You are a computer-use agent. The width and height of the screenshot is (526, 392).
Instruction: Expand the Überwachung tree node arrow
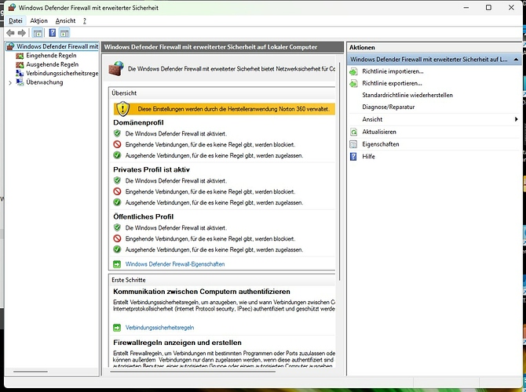(10, 83)
